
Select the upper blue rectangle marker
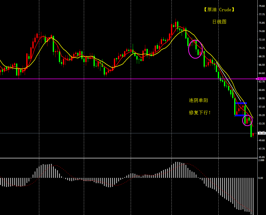(x=241, y=103)
